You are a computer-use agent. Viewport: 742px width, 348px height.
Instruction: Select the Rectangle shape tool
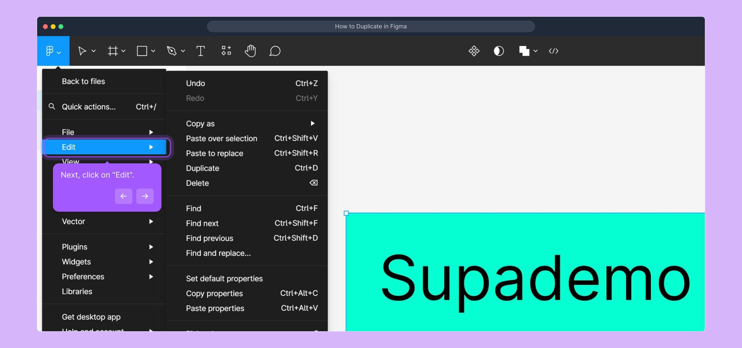coord(142,51)
